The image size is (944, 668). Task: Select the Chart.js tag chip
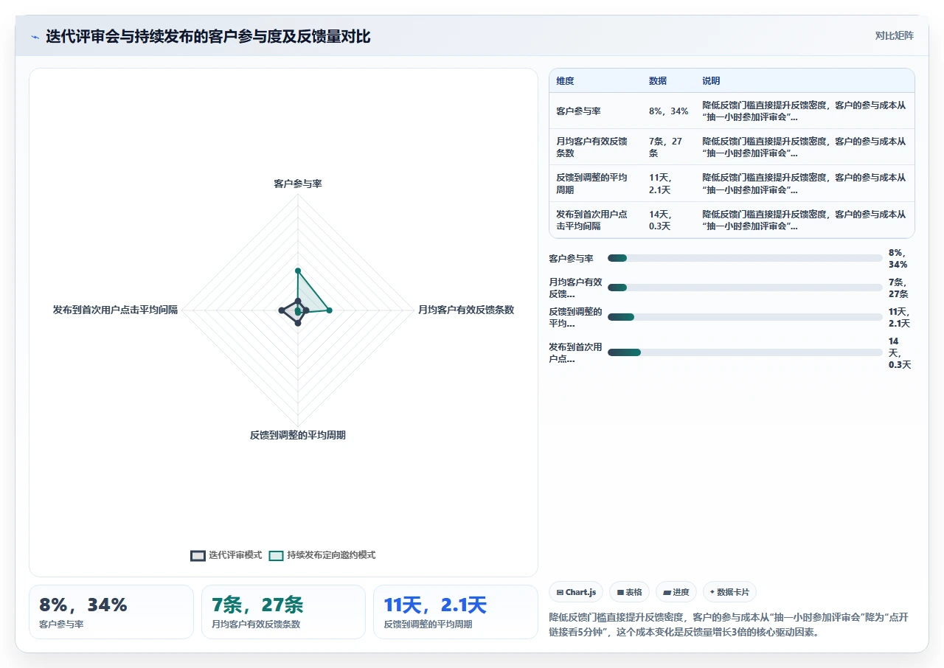point(576,592)
